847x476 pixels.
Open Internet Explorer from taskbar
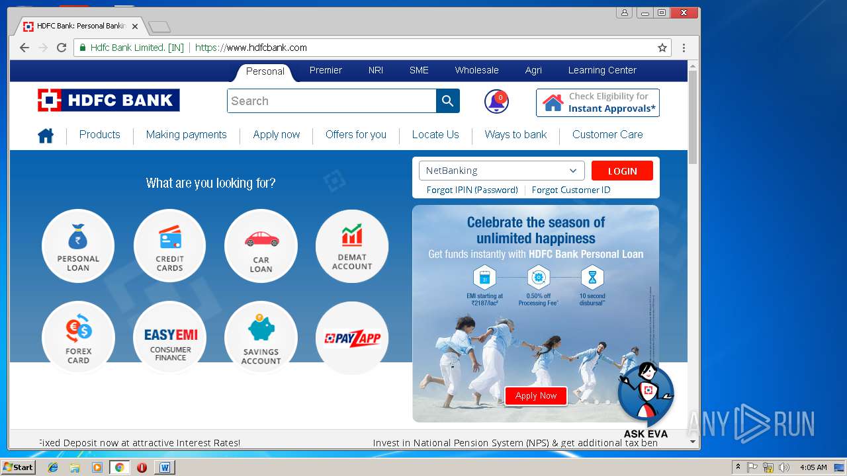point(53,467)
